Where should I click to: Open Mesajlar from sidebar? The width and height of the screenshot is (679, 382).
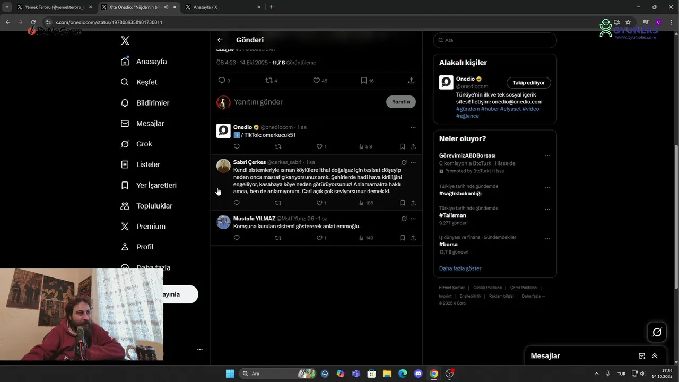point(142,124)
